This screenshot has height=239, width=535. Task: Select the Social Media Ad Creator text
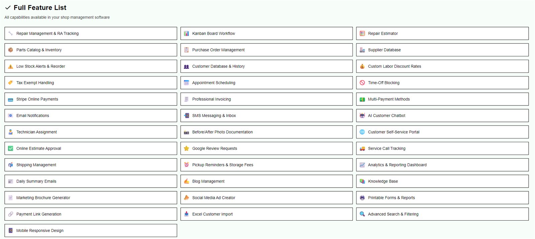(x=214, y=198)
